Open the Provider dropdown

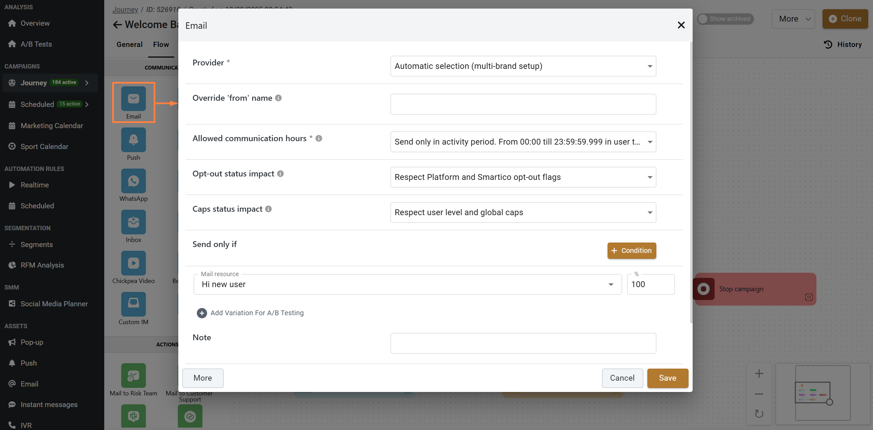click(x=523, y=66)
